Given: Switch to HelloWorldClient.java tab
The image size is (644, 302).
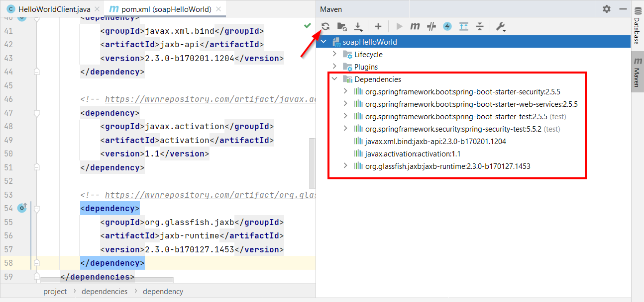Looking at the screenshot, I should pos(49,9).
